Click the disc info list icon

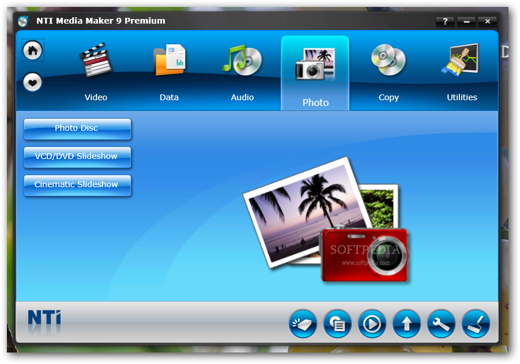pyautogui.click(x=337, y=324)
